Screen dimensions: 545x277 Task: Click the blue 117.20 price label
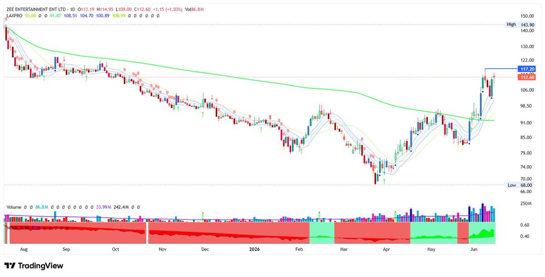pos(527,69)
